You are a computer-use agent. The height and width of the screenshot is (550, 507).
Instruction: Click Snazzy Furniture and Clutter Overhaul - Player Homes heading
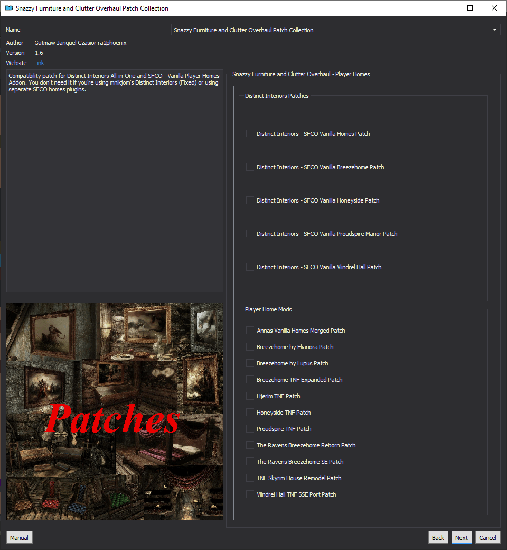pos(302,74)
